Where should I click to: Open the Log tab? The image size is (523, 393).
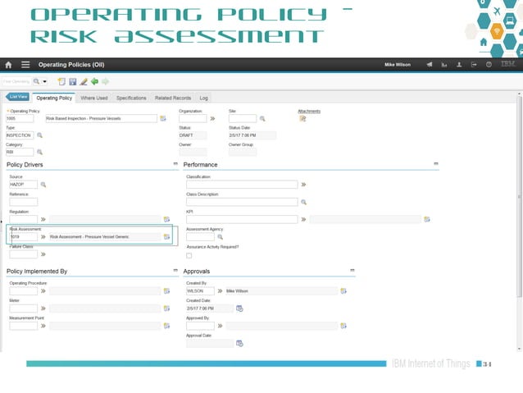point(204,98)
